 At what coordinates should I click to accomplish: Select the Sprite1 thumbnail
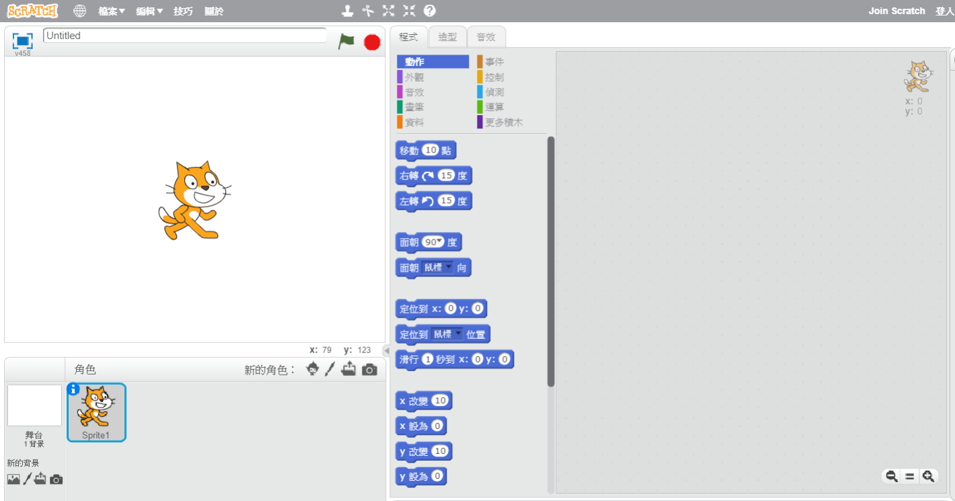coord(96,412)
